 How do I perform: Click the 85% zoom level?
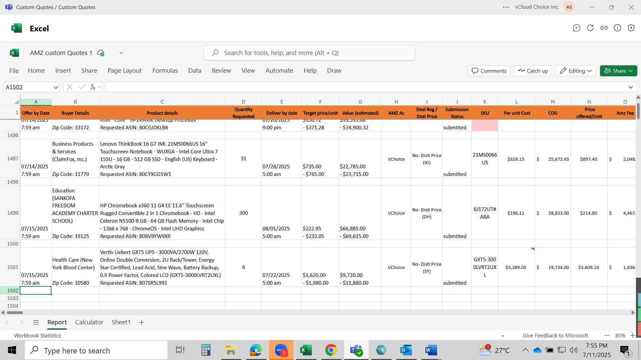pyautogui.click(x=620, y=335)
